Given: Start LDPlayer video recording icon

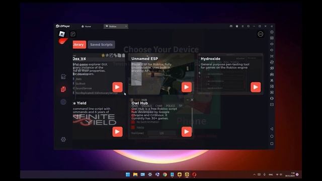Looking at the screenshot, I should (272, 86).
